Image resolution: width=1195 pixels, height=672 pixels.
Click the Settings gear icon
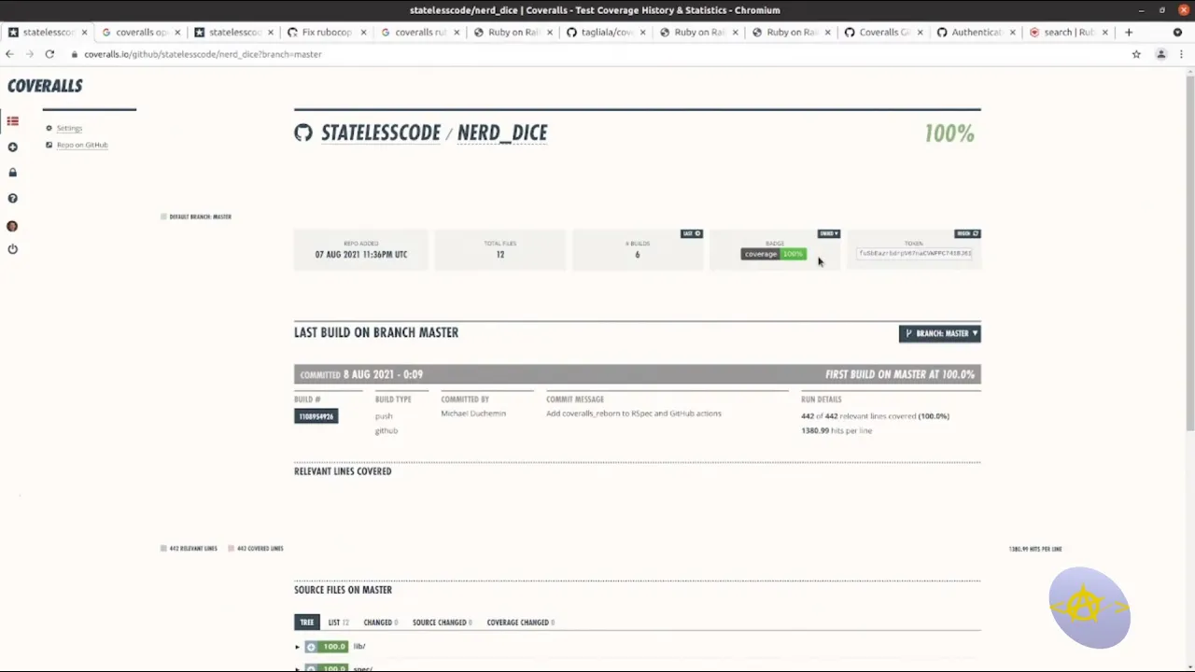point(49,128)
